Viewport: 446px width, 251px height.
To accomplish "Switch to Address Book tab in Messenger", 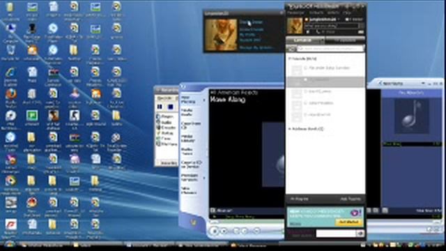I will tap(345, 40).
